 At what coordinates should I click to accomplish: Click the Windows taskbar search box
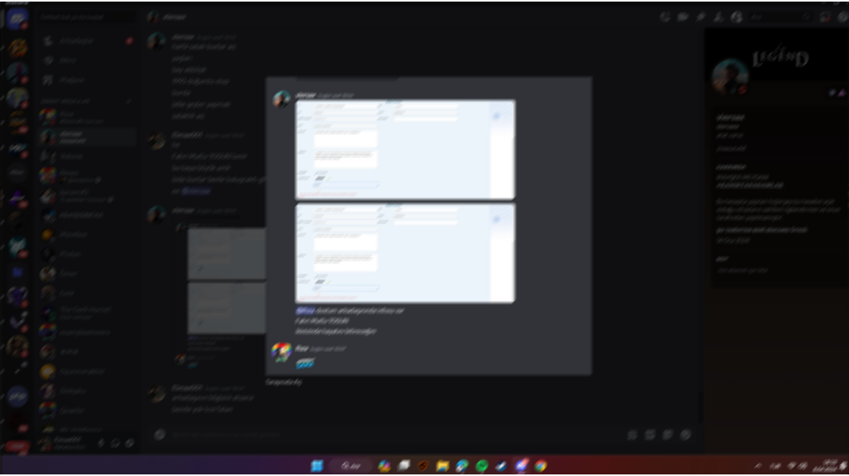(352, 466)
